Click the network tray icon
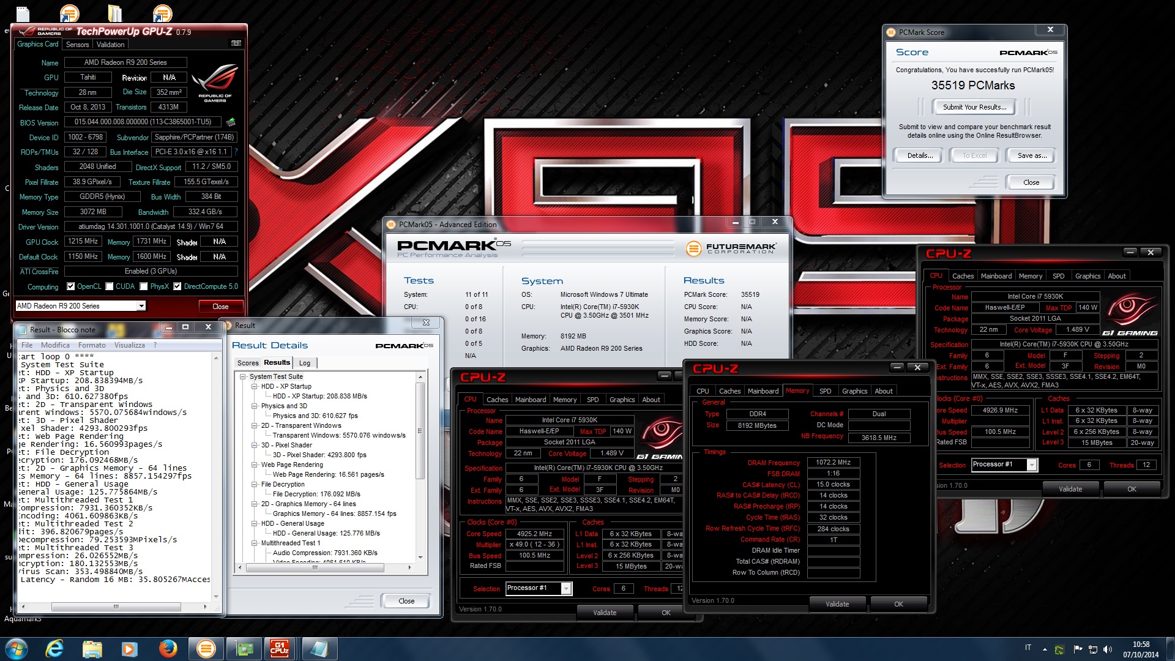The height and width of the screenshot is (661, 1175). (1092, 649)
